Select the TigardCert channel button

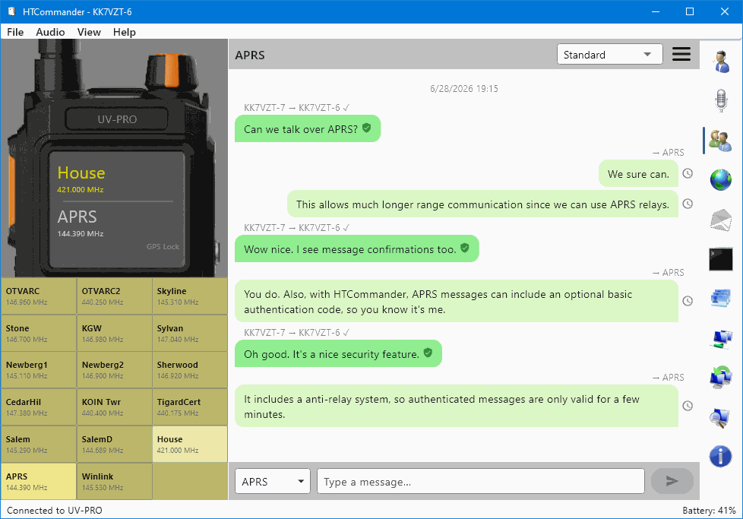point(190,407)
